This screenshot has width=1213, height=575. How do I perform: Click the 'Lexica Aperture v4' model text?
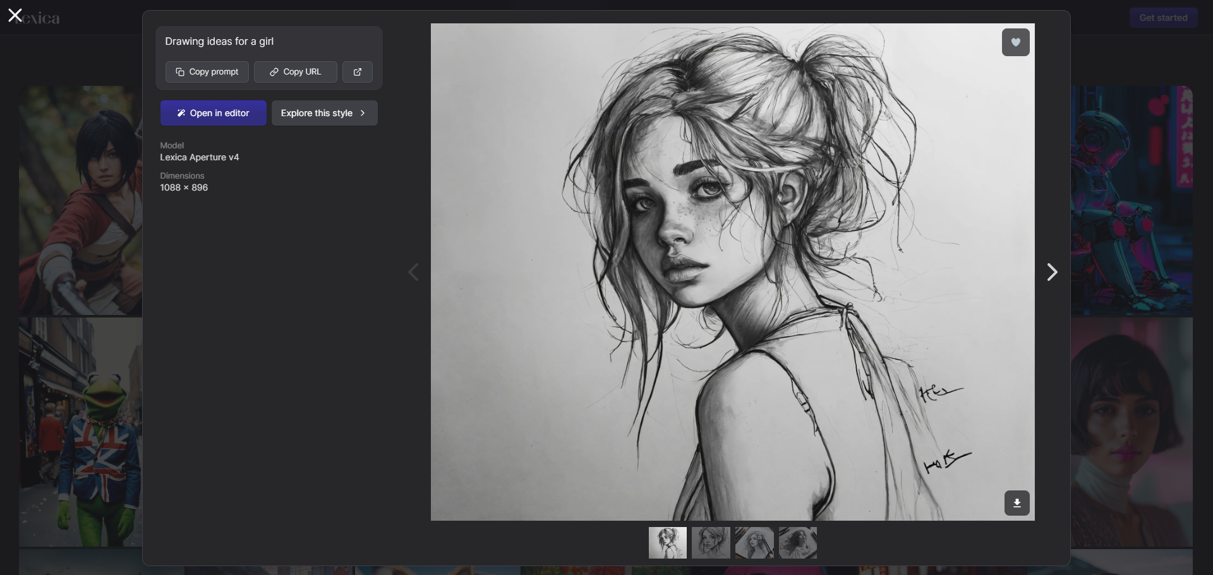click(x=200, y=157)
